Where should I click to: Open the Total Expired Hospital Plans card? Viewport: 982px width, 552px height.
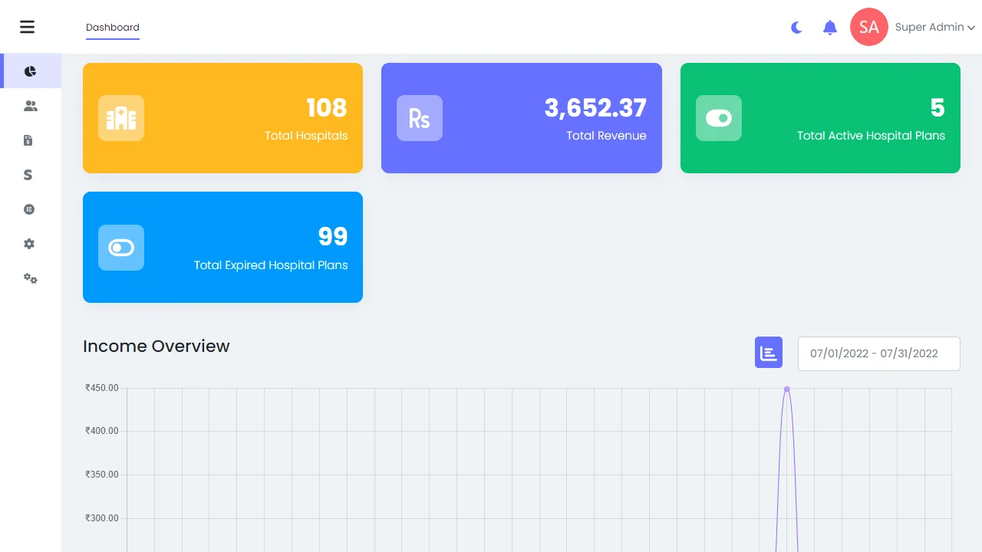222,247
